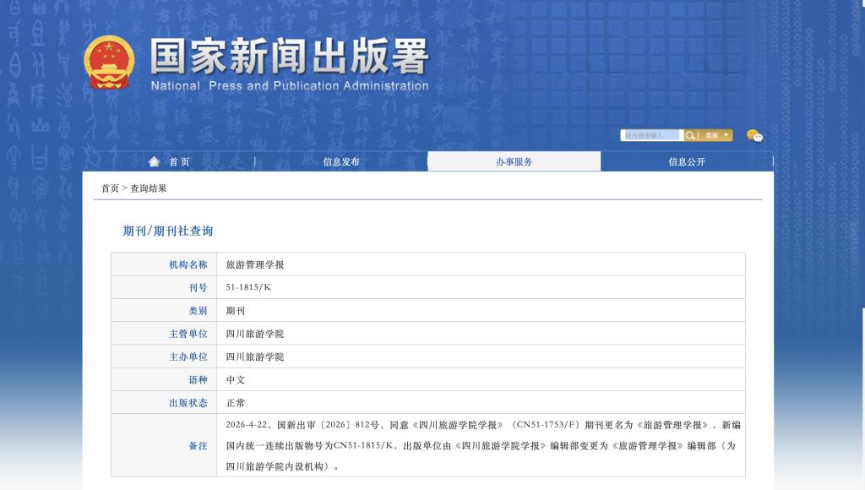865x490 pixels.
Task: Open the 信息发布 navigation tab
Action: [x=341, y=161]
